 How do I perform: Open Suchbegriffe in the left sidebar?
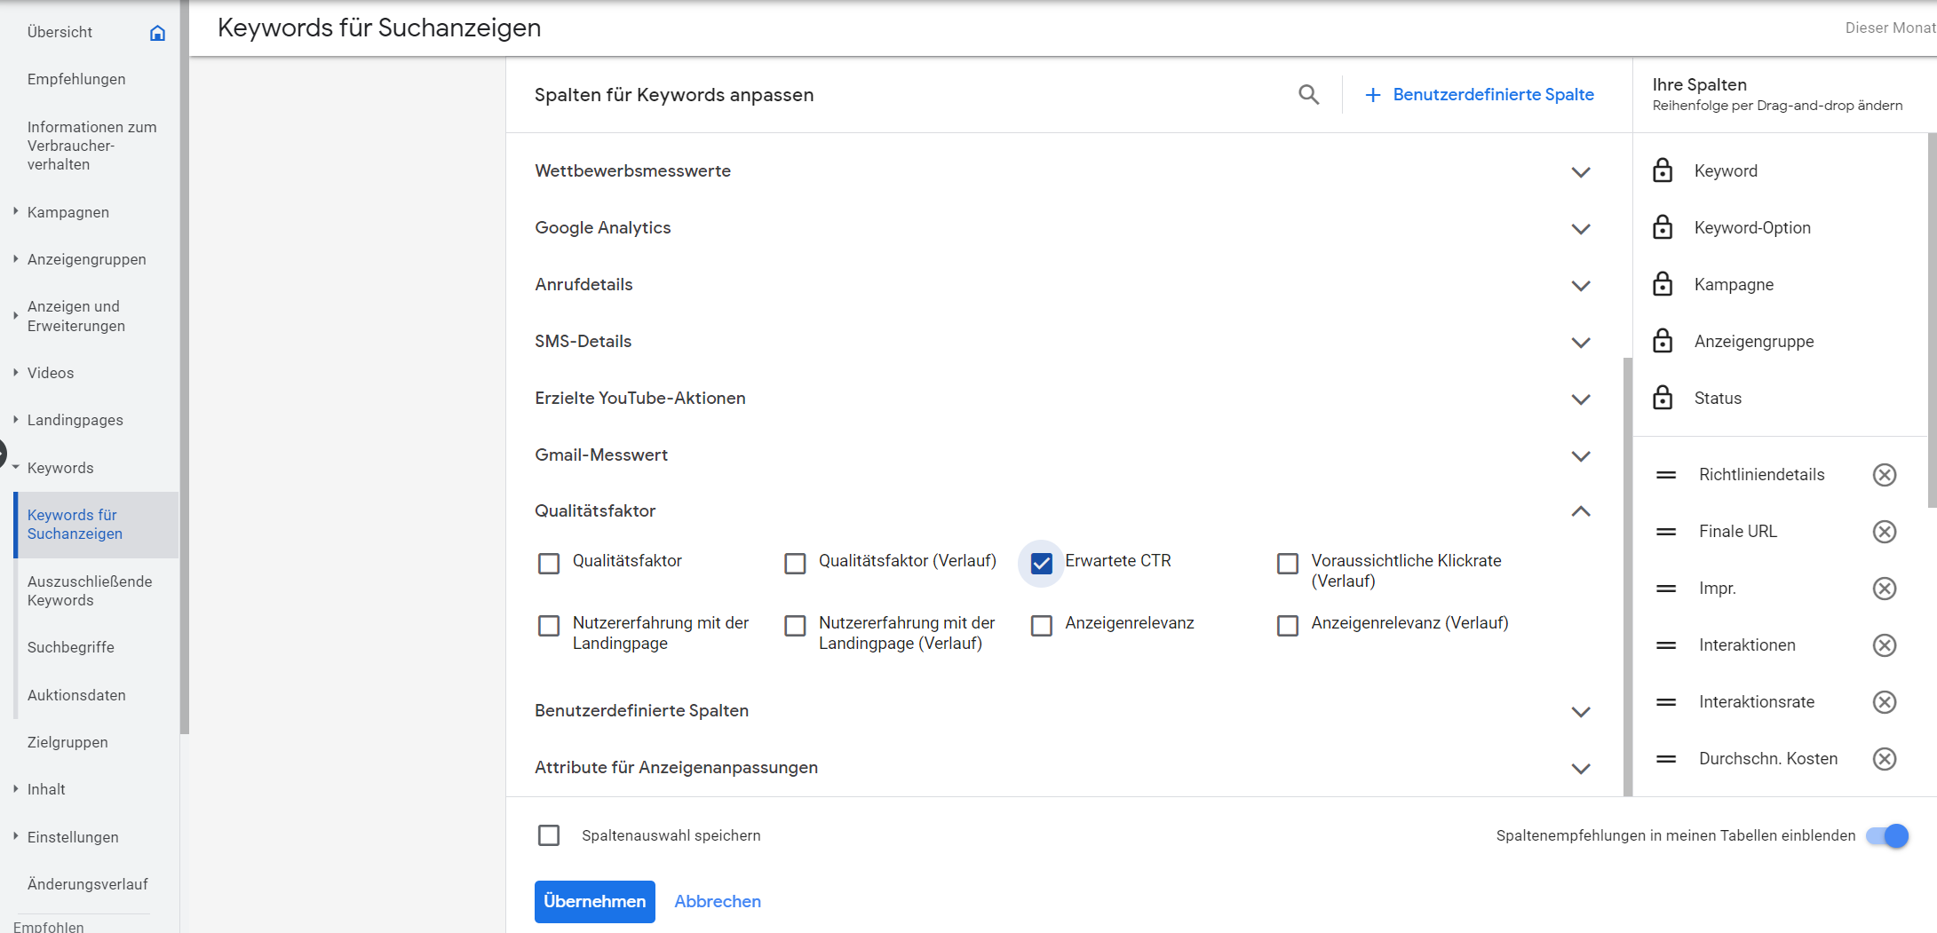click(71, 647)
